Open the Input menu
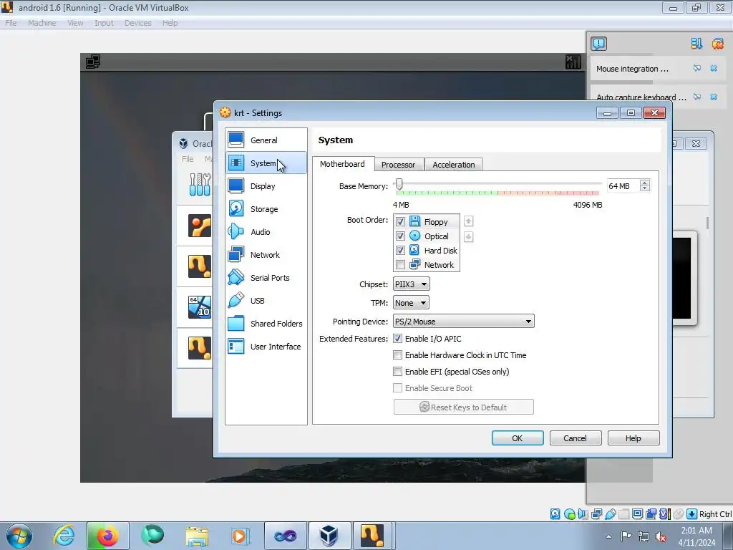The image size is (733, 550). [104, 23]
